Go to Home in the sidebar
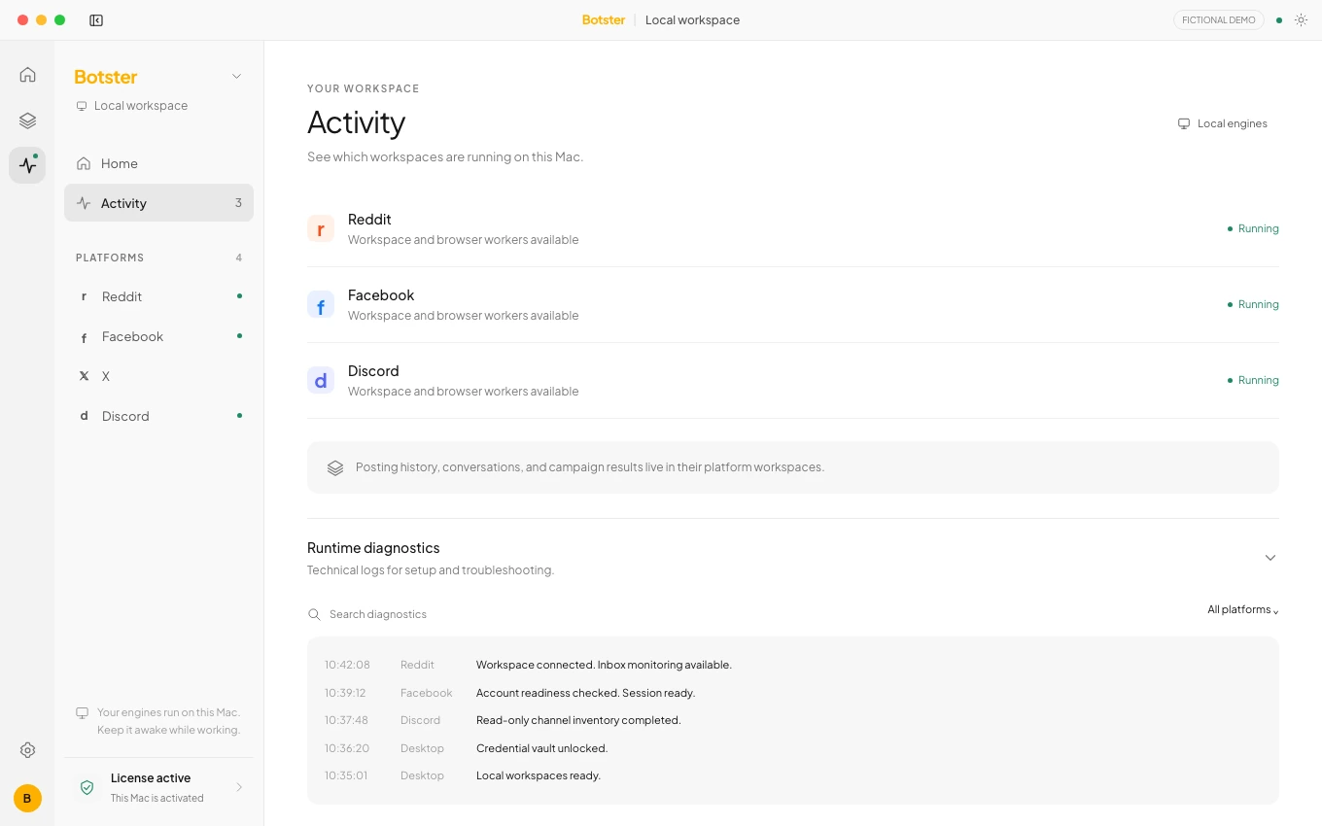The width and height of the screenshot is (1322, 826). coord(158,163)
